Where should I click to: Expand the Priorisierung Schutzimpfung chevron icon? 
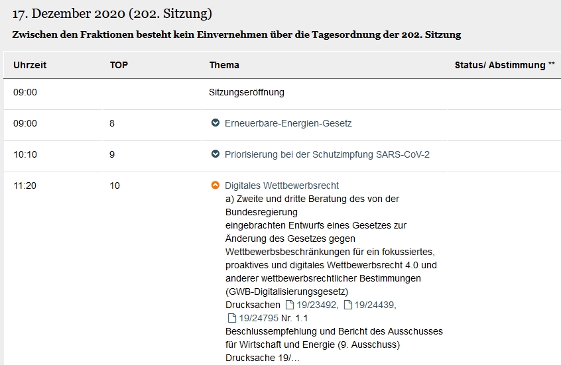pyautogui.click(x=216, y=154)
